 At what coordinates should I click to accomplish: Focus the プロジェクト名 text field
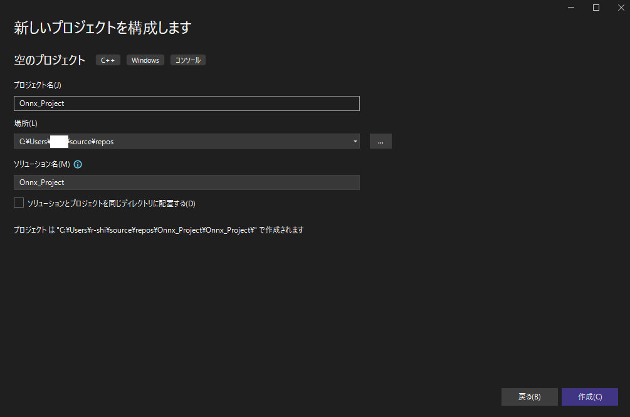point(186,103)
